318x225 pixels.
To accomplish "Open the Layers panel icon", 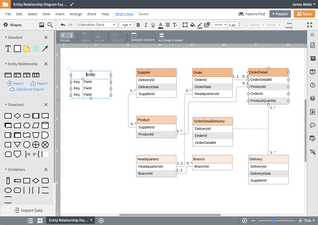I will (x=313, y=98).
